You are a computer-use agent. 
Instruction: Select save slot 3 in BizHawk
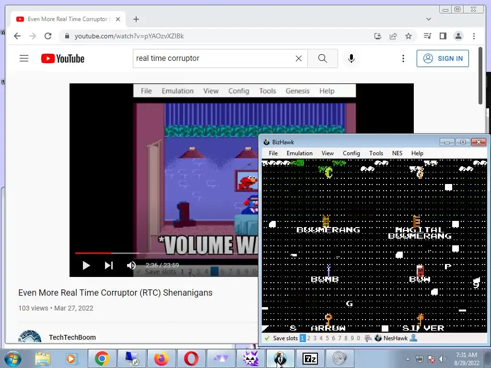pyautogui.click(x=315, y=338)
